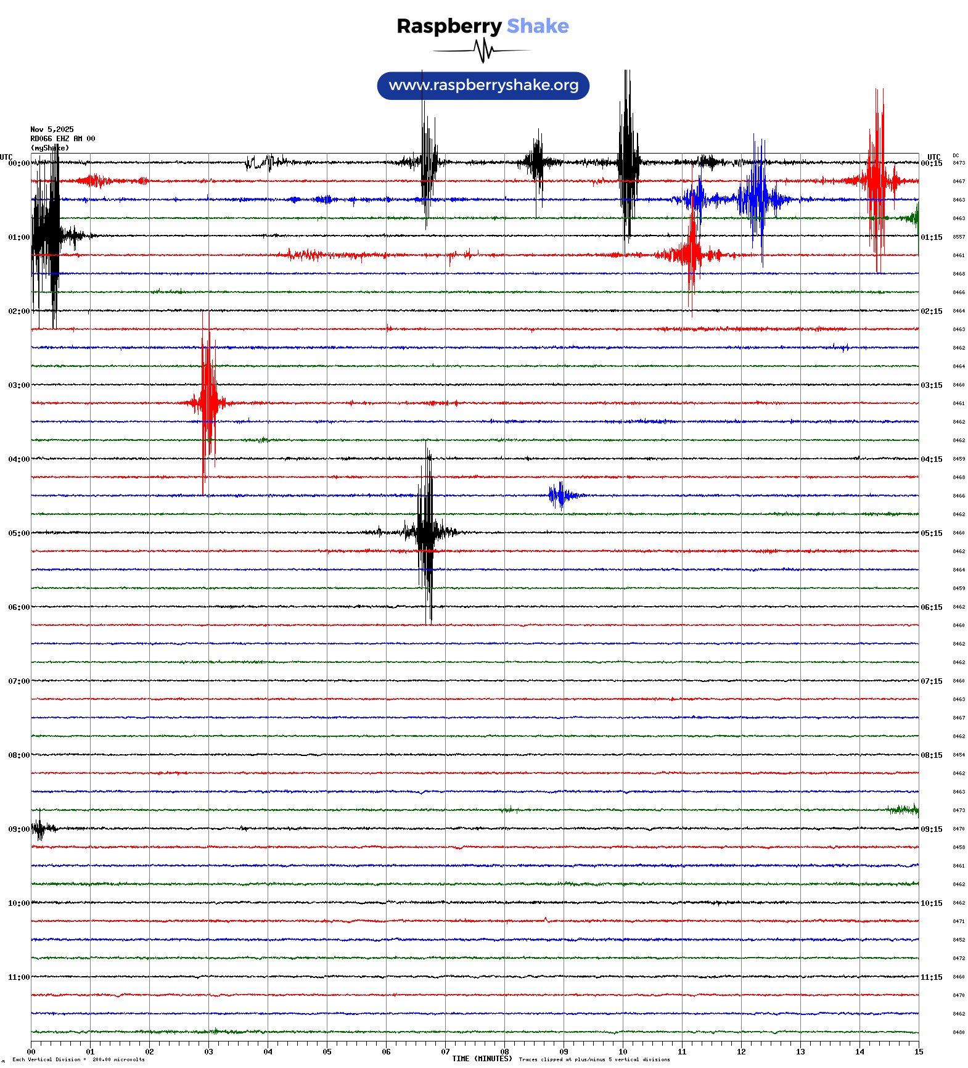Click the Traces clipped footnote text

tap(594, 1059)
